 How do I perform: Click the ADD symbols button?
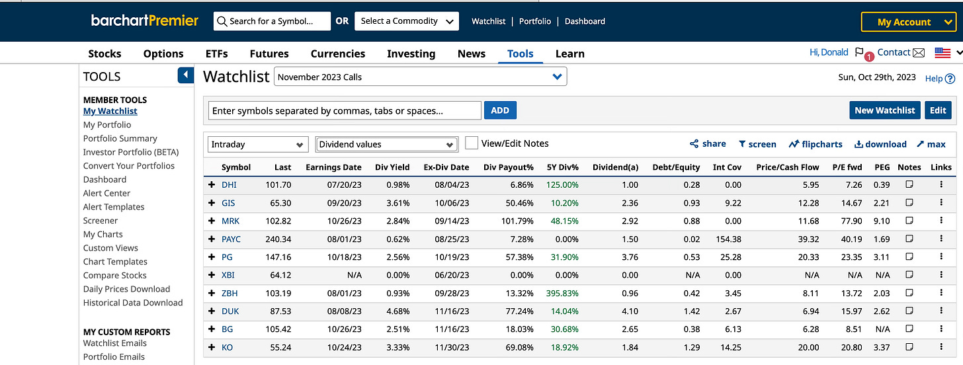coord(500,110)
